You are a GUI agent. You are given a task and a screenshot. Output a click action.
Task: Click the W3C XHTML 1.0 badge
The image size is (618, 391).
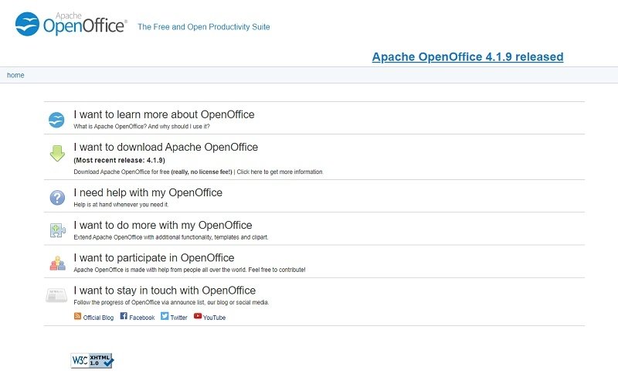point(92,360)
